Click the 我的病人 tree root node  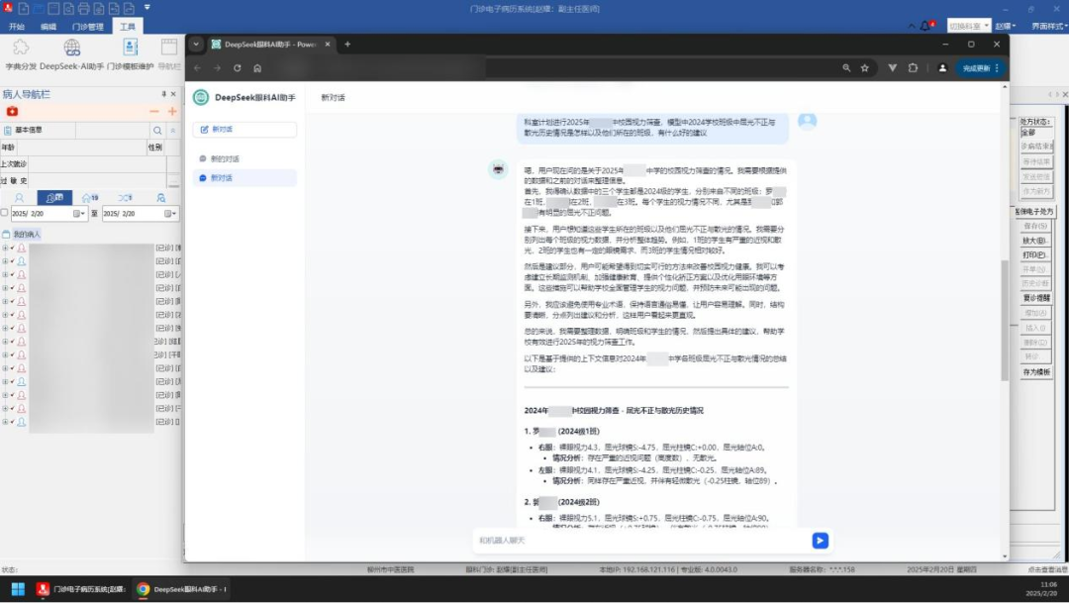click(x=26, y=235)
